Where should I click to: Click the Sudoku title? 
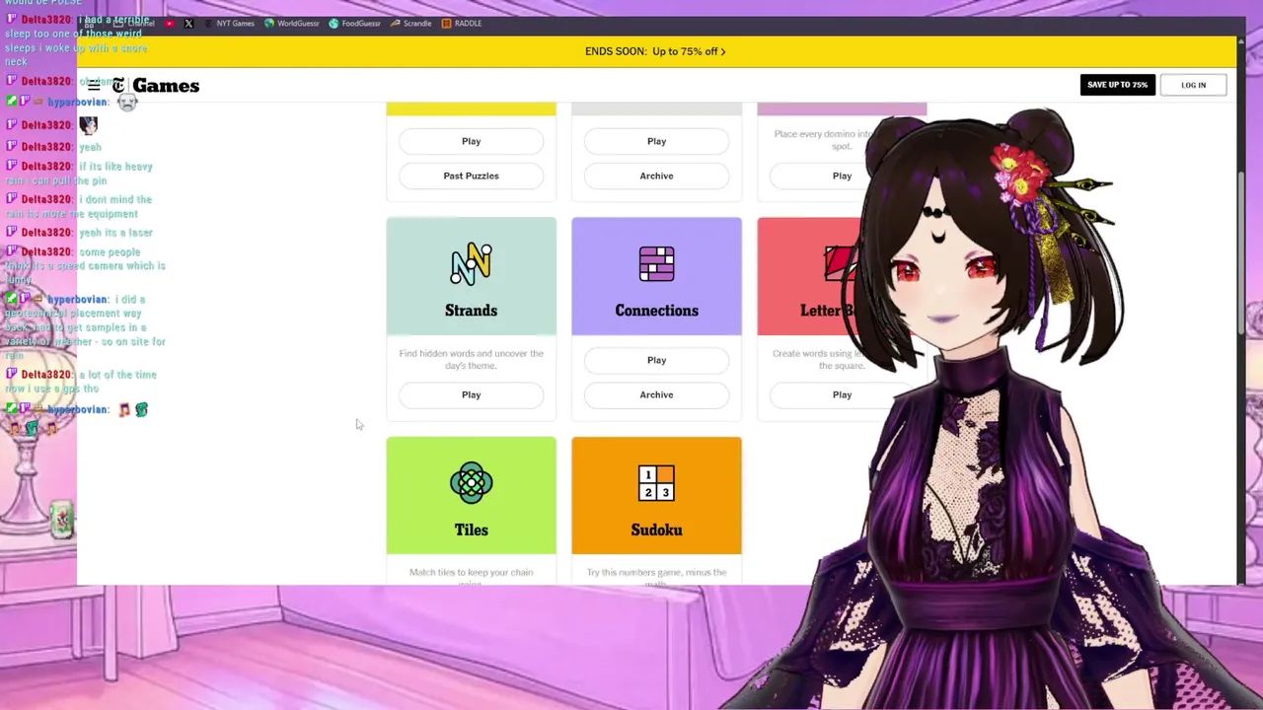pos(656,530)
